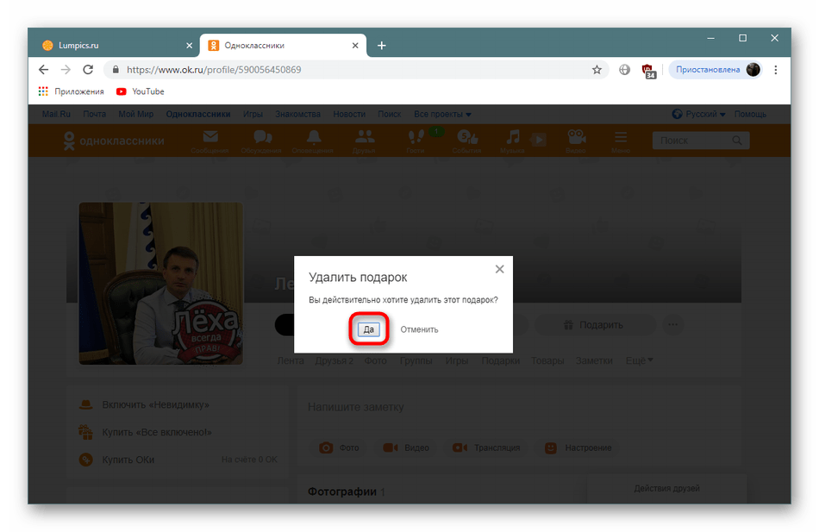Open the Группы profile tab
Image resolution: width=819 pixels, height=532 pixels.
pos(416,360)
